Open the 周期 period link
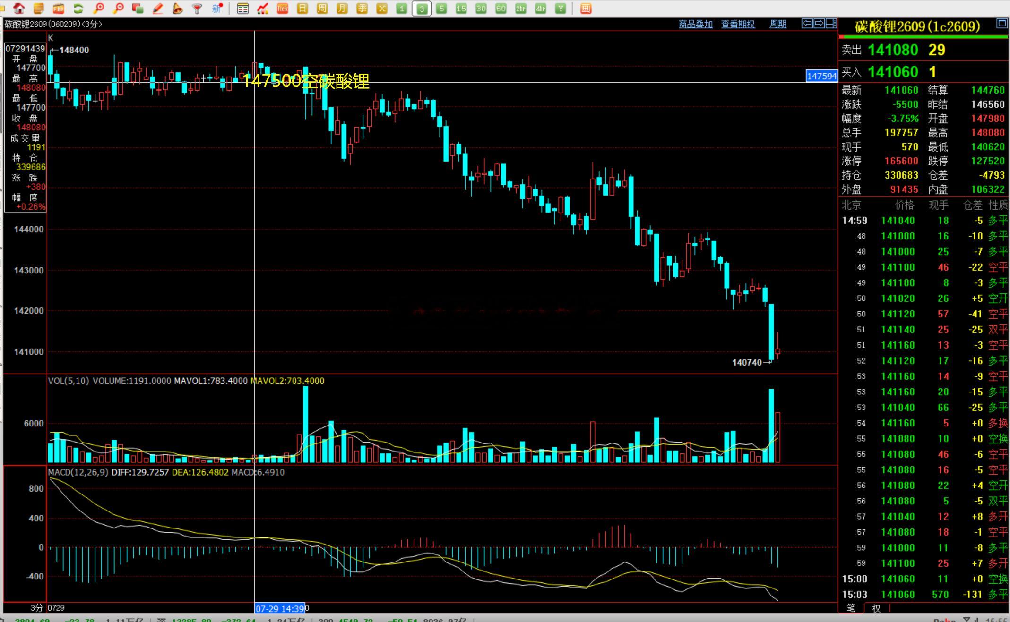Viewport: 1010px width, 622px height. (778, 24)
